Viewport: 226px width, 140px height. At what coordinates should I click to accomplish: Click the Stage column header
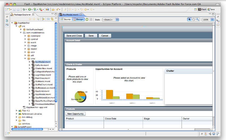(162, 119)
